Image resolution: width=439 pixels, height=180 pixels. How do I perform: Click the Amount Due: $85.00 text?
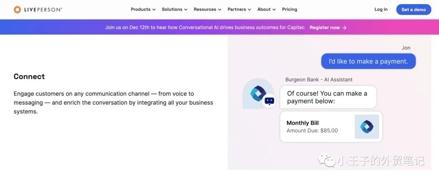(x=312, y=131)
